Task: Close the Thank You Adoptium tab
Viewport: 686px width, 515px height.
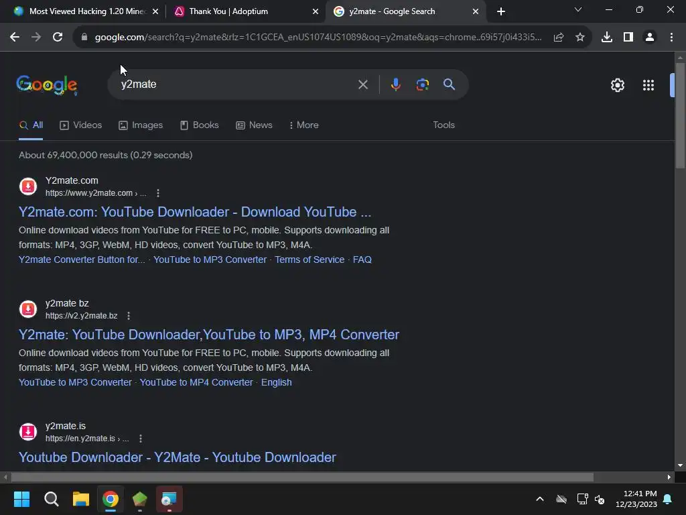Action: [316, 12]
